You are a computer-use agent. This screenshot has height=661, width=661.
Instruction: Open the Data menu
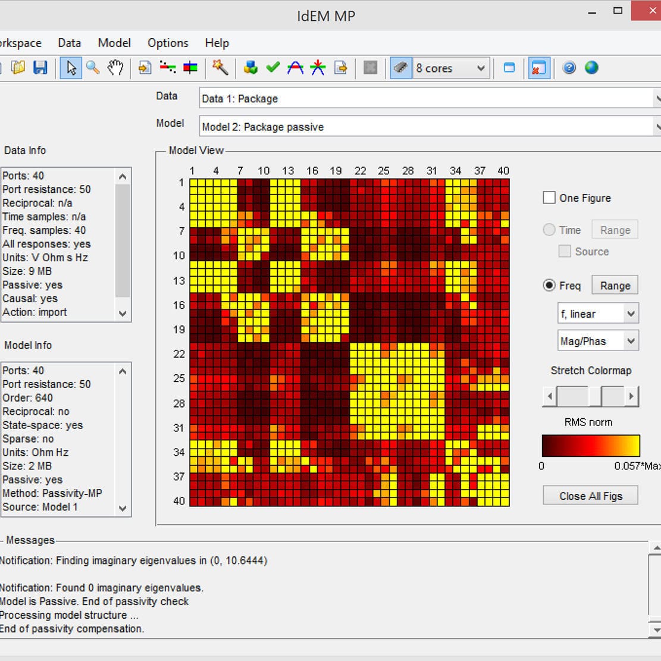click(69, 43)
